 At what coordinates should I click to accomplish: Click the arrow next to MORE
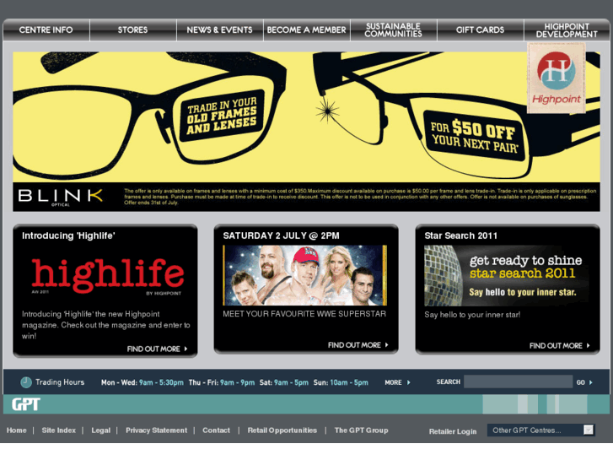[409, 382]
